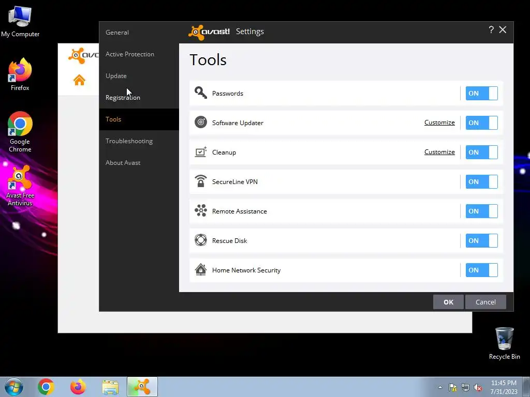This screenshot has height=397, width=530.
Task: Open the About Avast section
Action: click(x=139, y=163)
